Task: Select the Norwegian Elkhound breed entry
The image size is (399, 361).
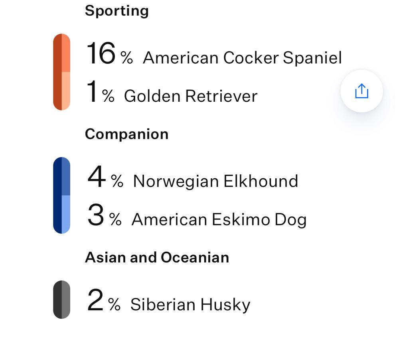Action: (x=215, y=181)
